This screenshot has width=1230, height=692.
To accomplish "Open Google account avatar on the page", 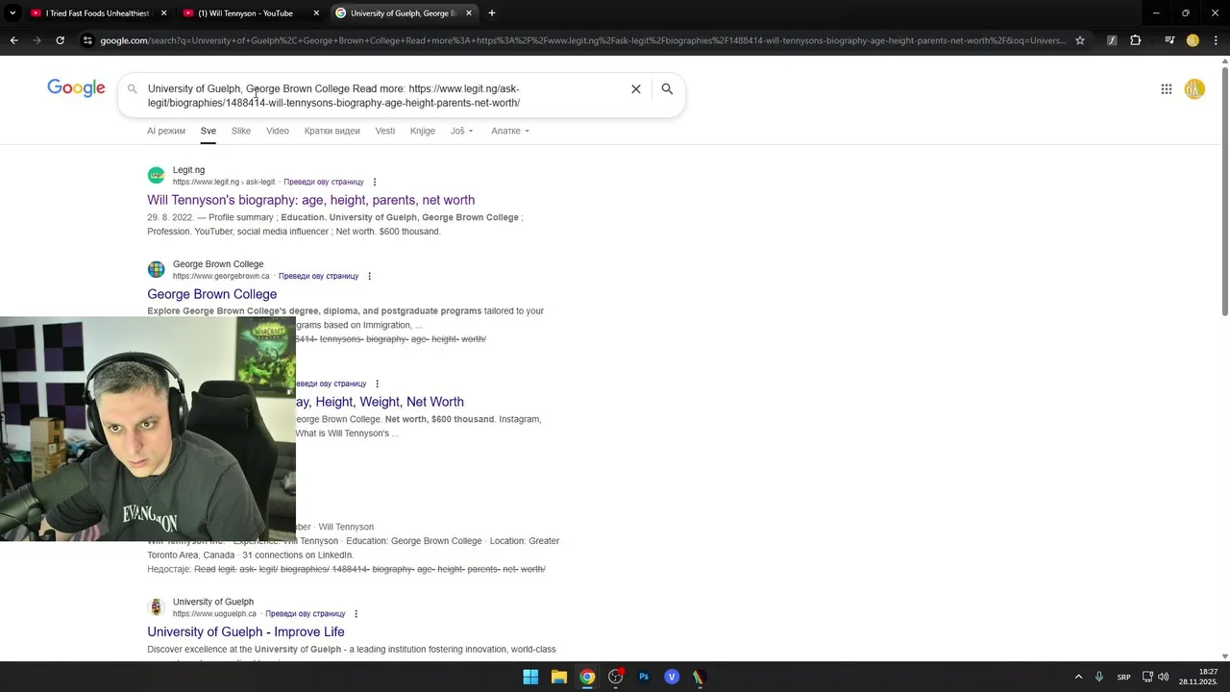I will [1194, 89].
